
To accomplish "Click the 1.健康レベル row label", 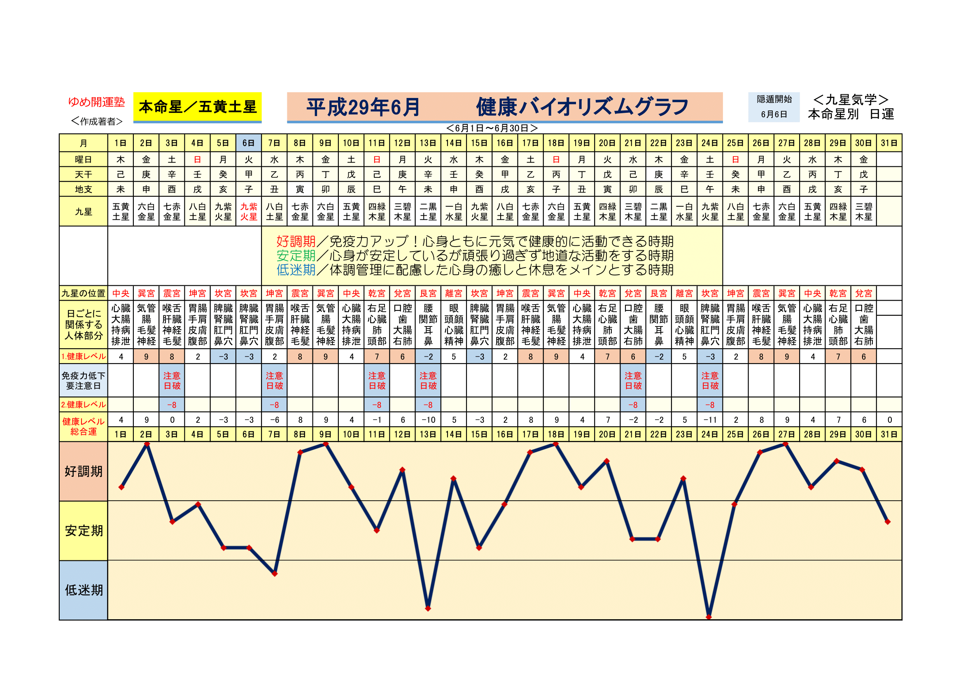I will click(84, 357).
